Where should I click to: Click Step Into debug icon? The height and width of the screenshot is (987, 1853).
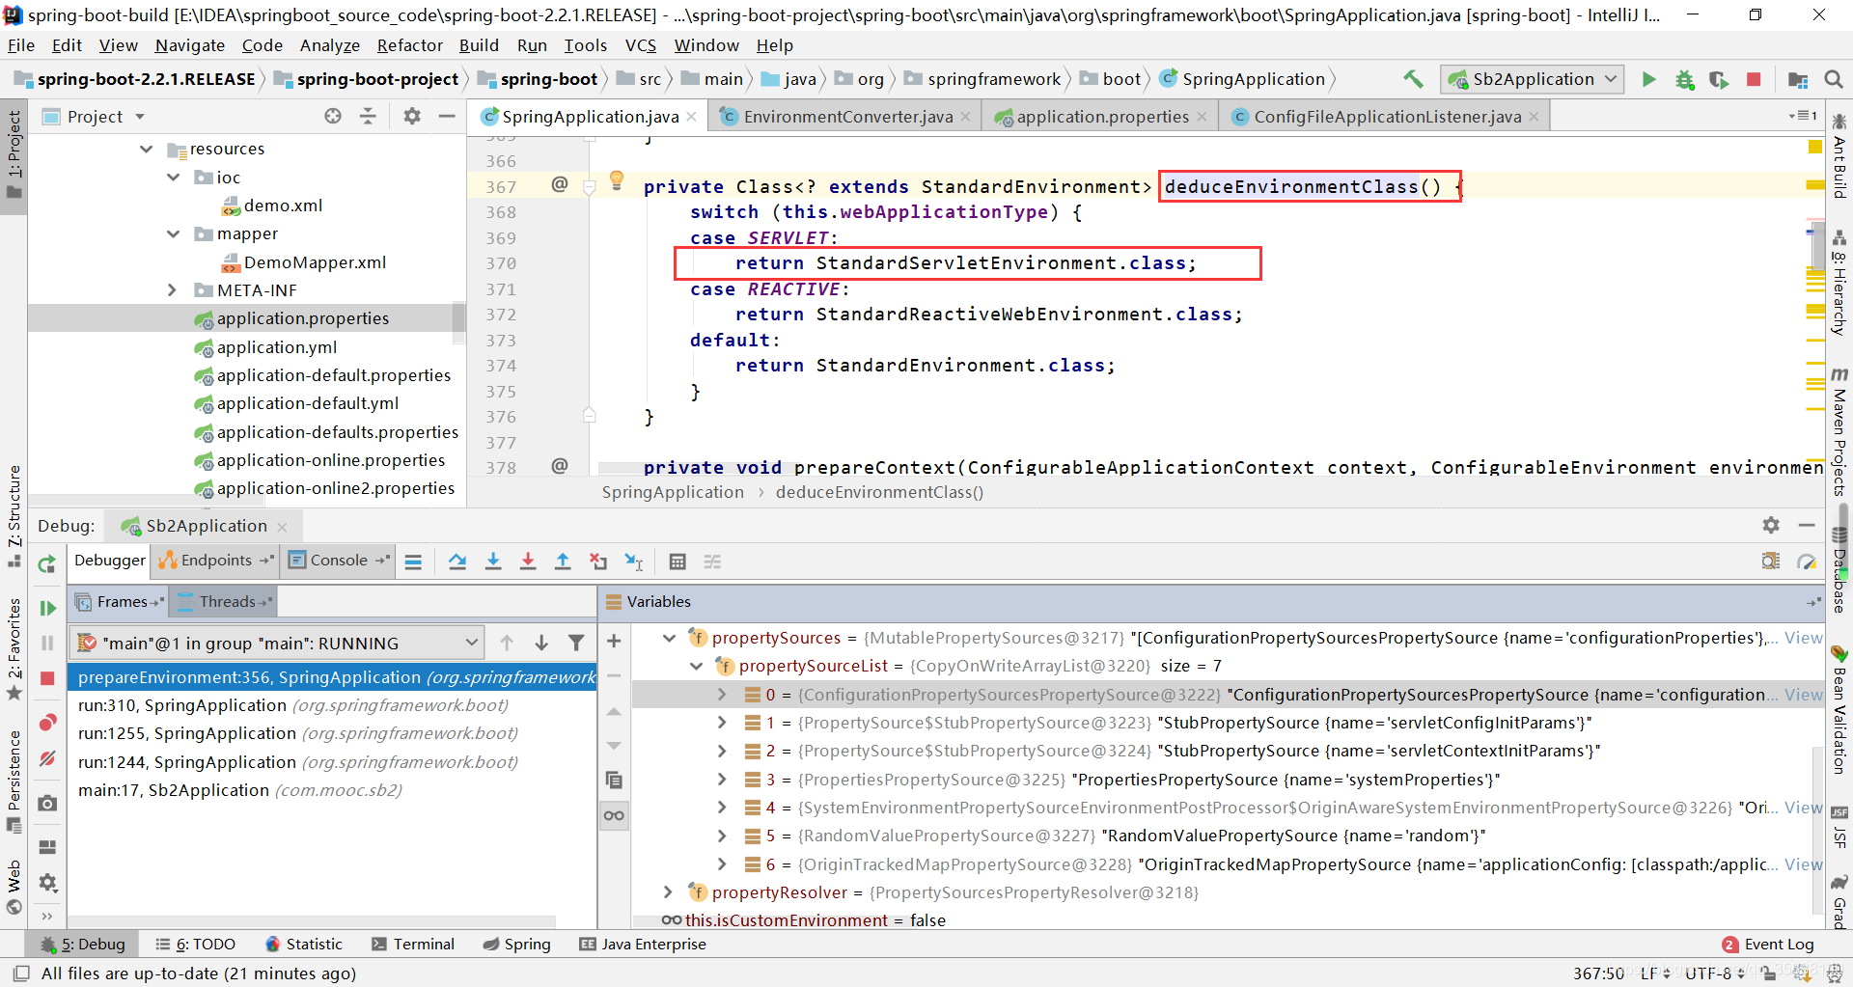(493, 562)
